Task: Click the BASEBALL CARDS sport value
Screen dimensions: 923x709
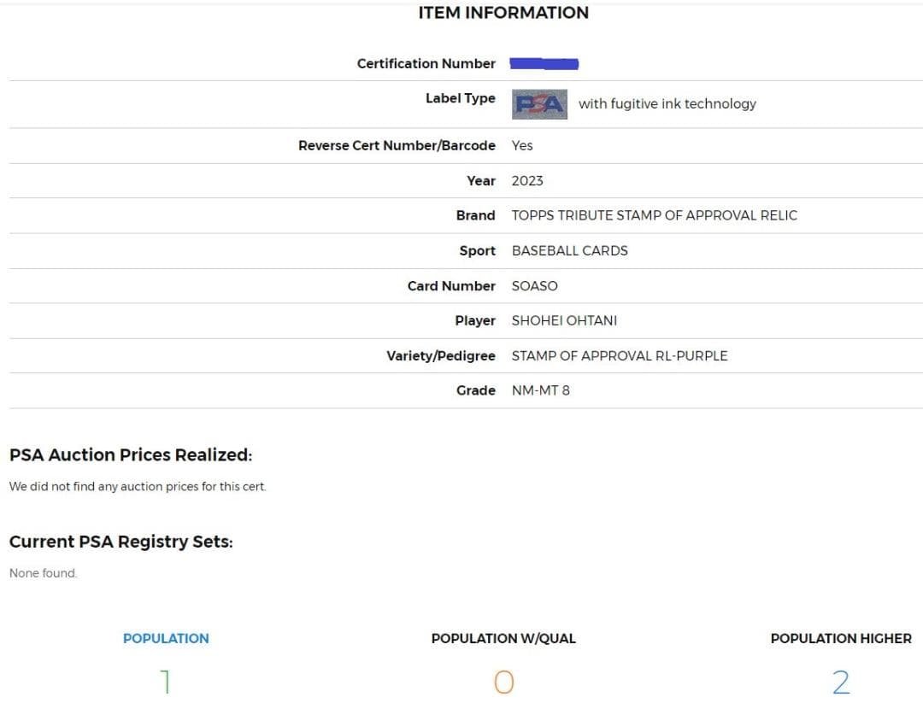Action: coord(569,250)
